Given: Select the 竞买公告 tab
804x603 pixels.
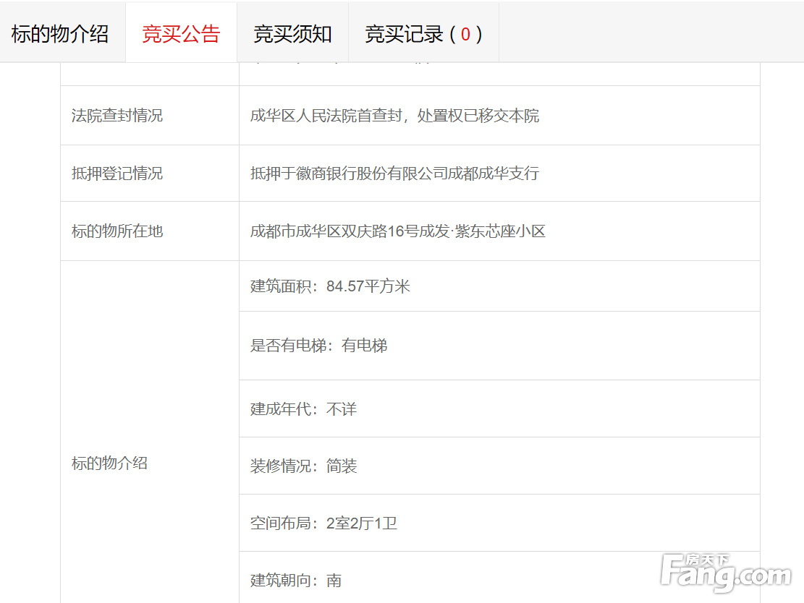Looking at the screenshot, I should click(x=181, y=34).
